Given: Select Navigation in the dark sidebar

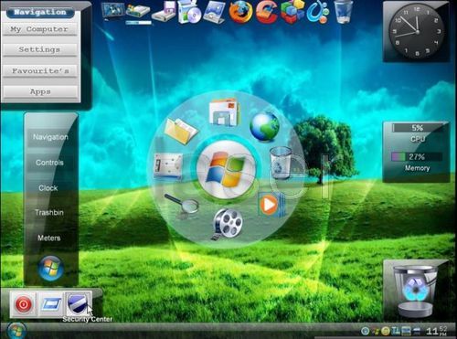Looking at the screenshot, I should coord(50,137).
